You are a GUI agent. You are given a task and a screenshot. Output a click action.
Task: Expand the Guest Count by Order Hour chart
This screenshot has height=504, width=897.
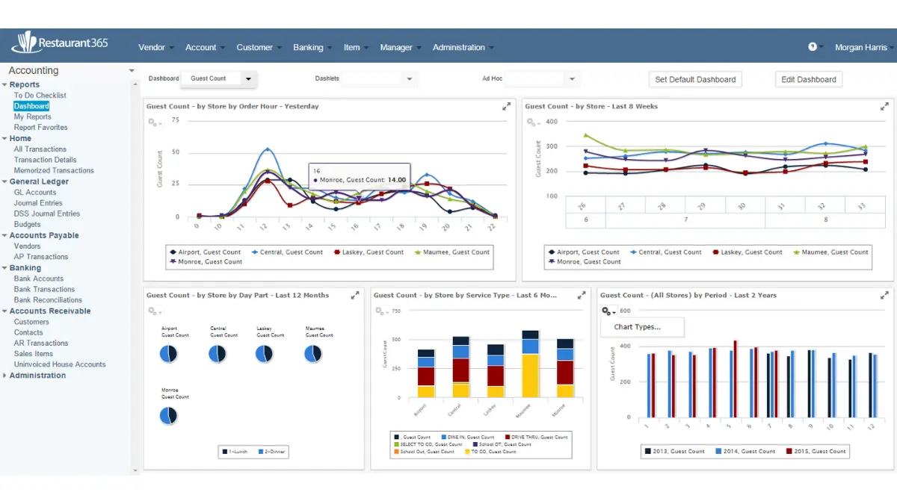[x=506, y=107]
